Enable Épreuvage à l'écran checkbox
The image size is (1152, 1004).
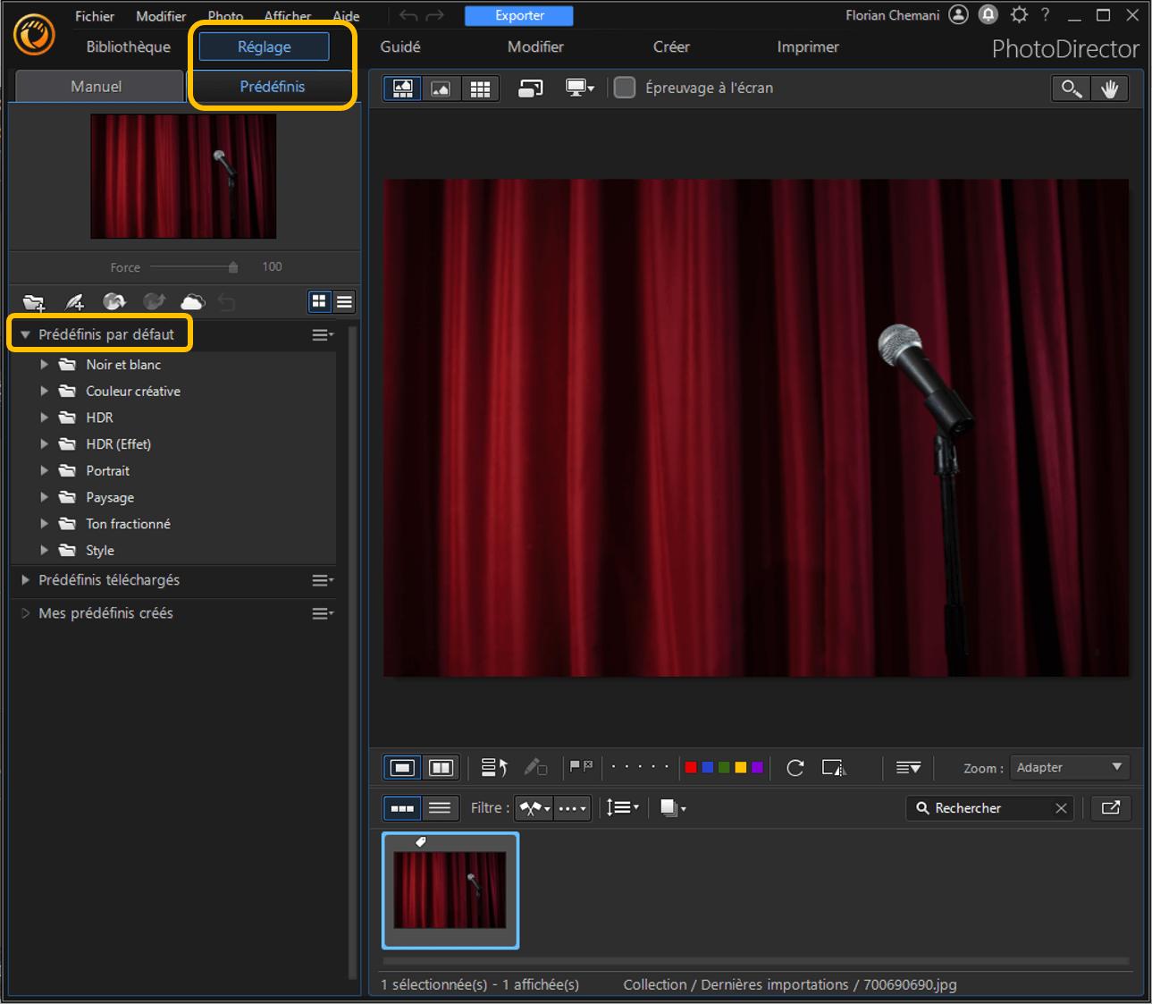(x=625, y=88)
